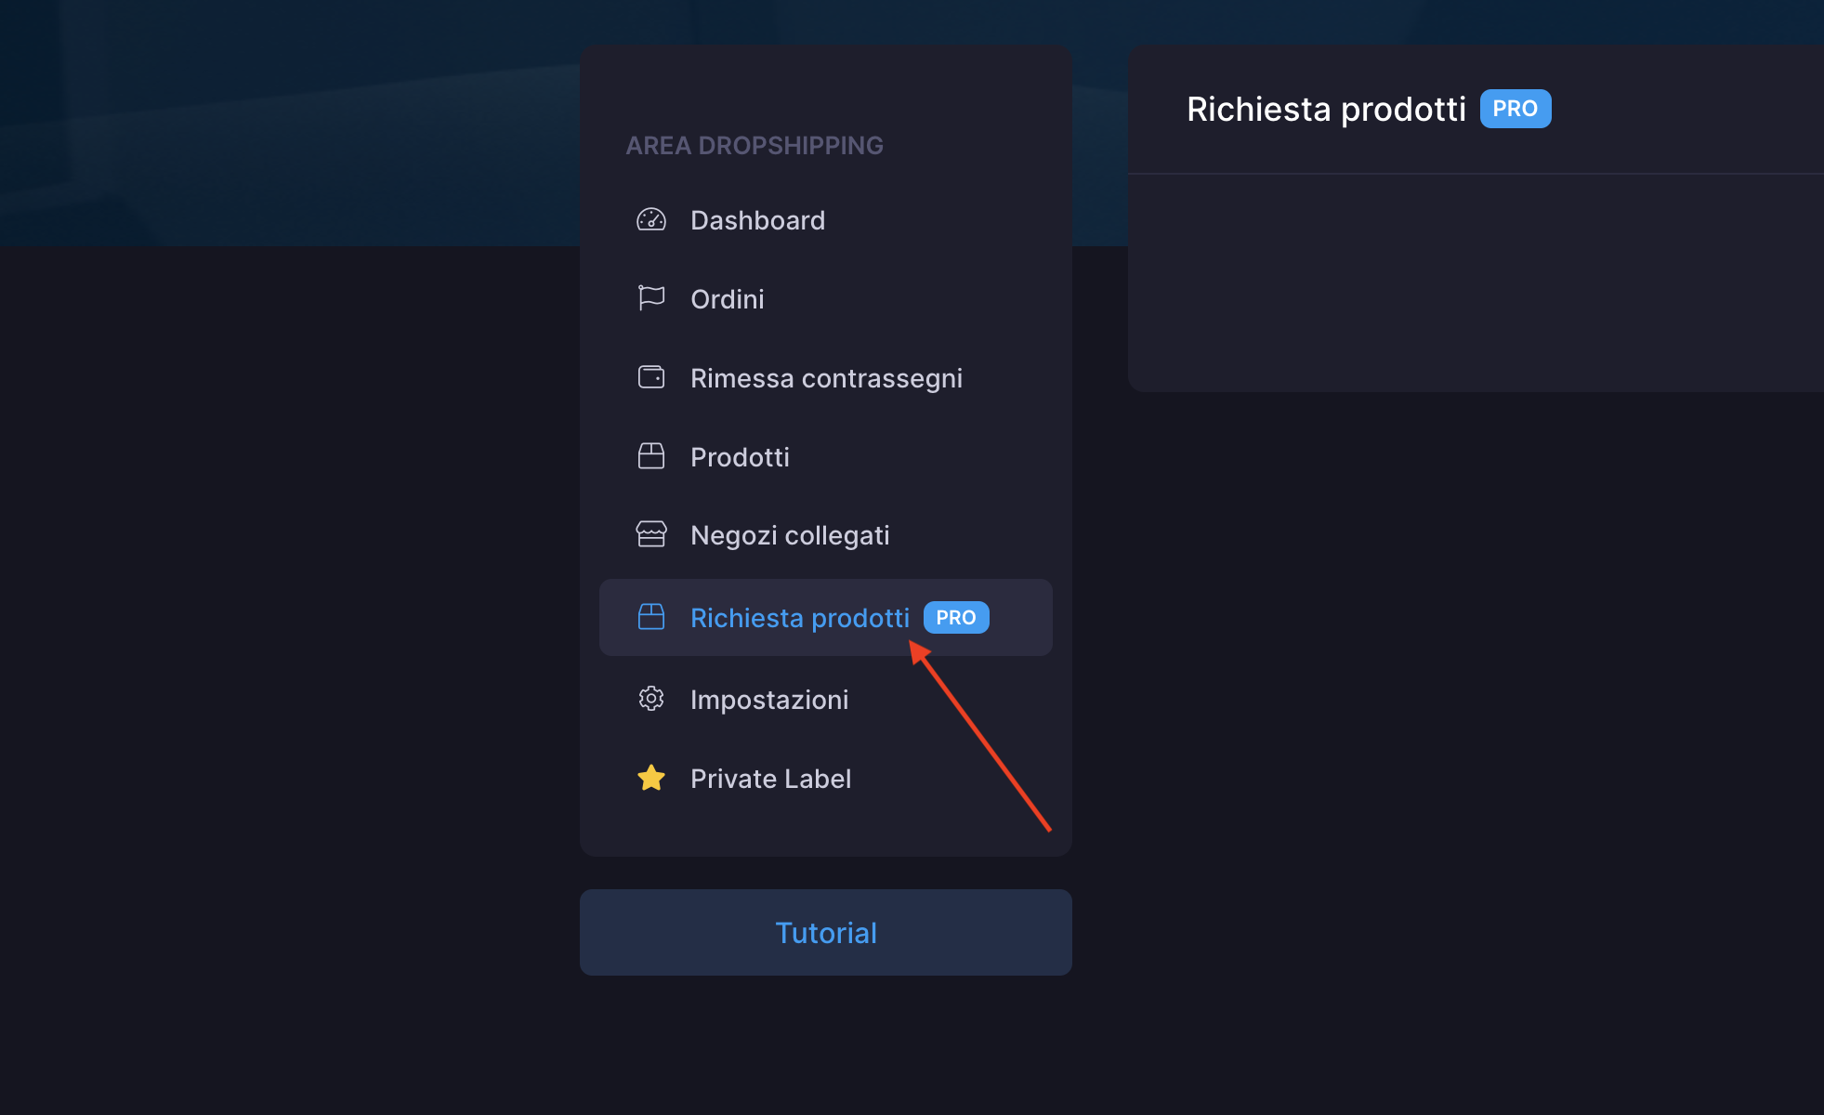Click the Prodotti box icon
1824x1115 pixels.
[x=650, y=456]
